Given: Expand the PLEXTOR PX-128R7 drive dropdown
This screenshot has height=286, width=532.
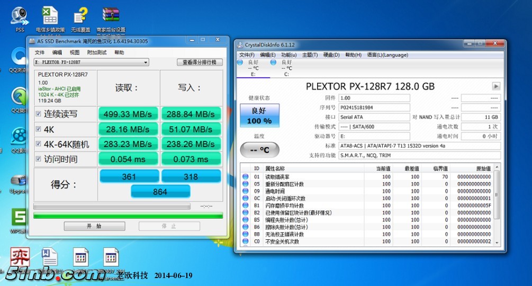Looking at the screenshot, I should click(x=146, y=62).
